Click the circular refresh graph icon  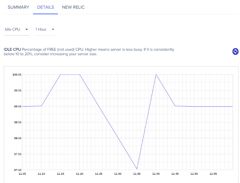pyautogui.click(x=235, y=51)
